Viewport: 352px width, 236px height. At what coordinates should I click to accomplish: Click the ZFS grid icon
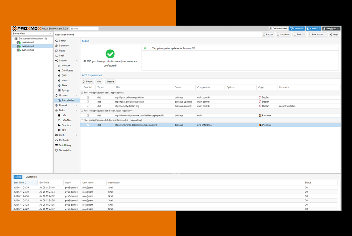(59, 130)
